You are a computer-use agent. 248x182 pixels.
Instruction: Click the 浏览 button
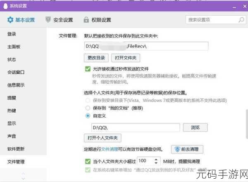point(195,128)
